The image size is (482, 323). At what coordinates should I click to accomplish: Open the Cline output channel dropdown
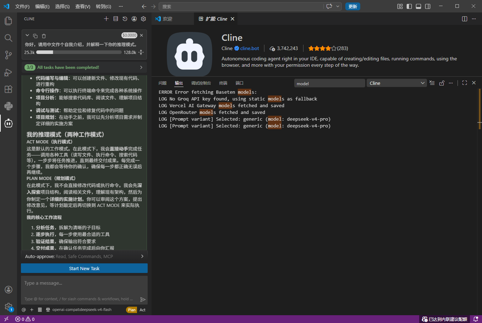(396, 83)
